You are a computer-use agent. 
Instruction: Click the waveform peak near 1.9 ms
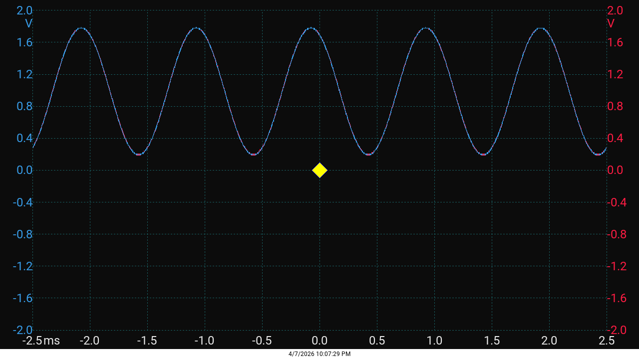coord(540,29)
